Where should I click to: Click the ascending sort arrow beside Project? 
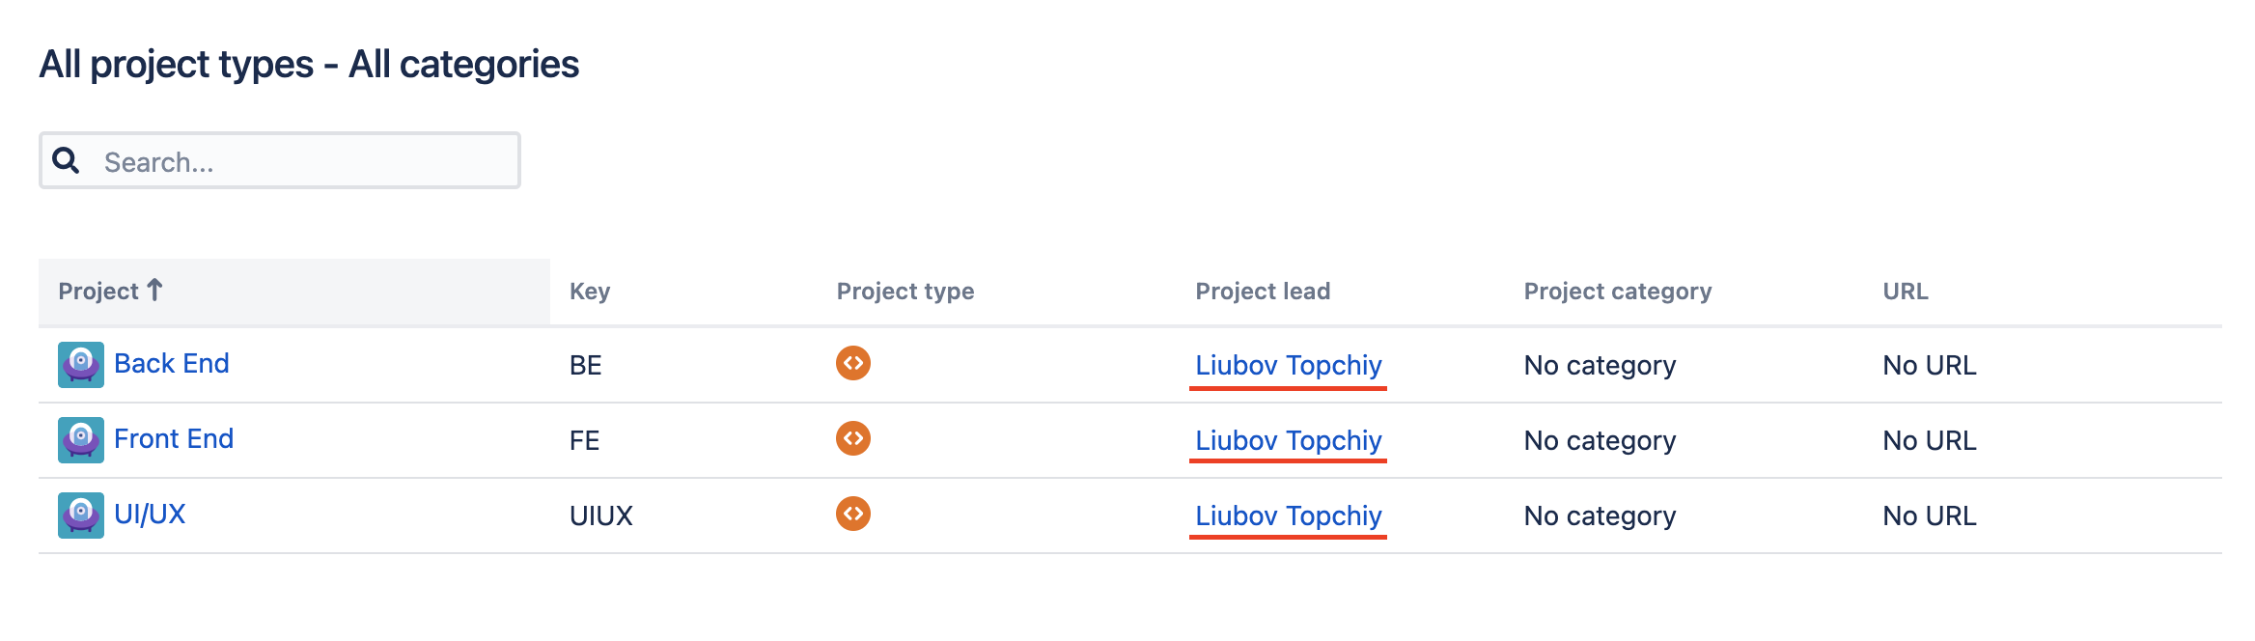coord(154,290)
